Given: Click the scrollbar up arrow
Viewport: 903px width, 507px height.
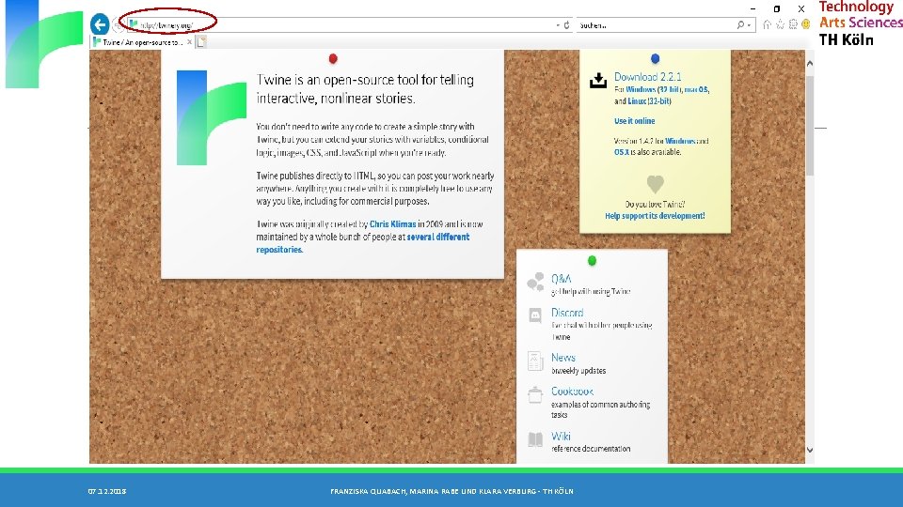Looking at the screenshot, I should (810, 63).
